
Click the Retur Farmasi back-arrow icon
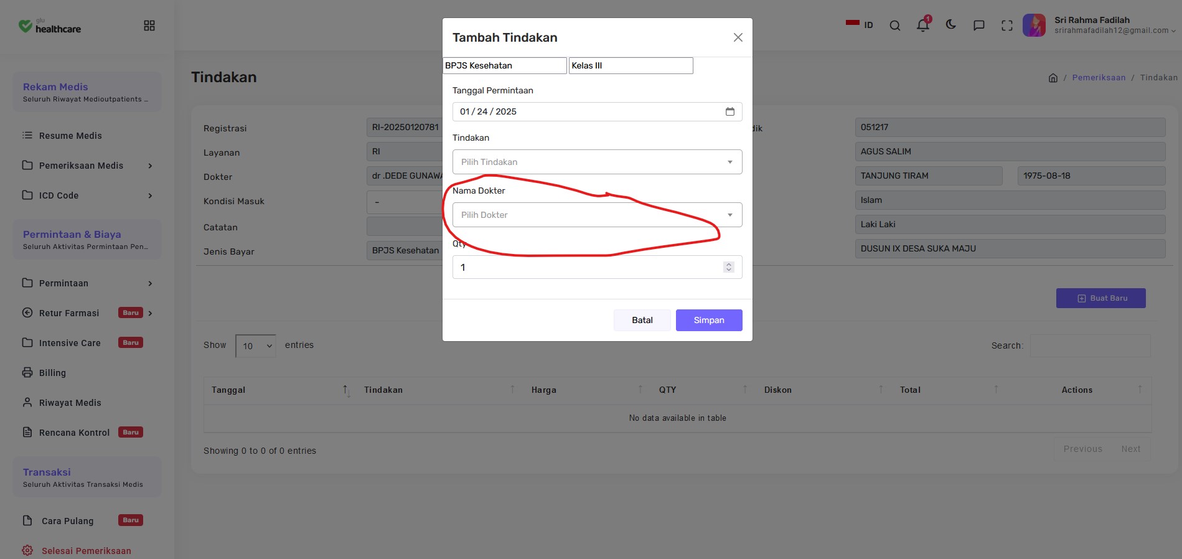(27, 312)
